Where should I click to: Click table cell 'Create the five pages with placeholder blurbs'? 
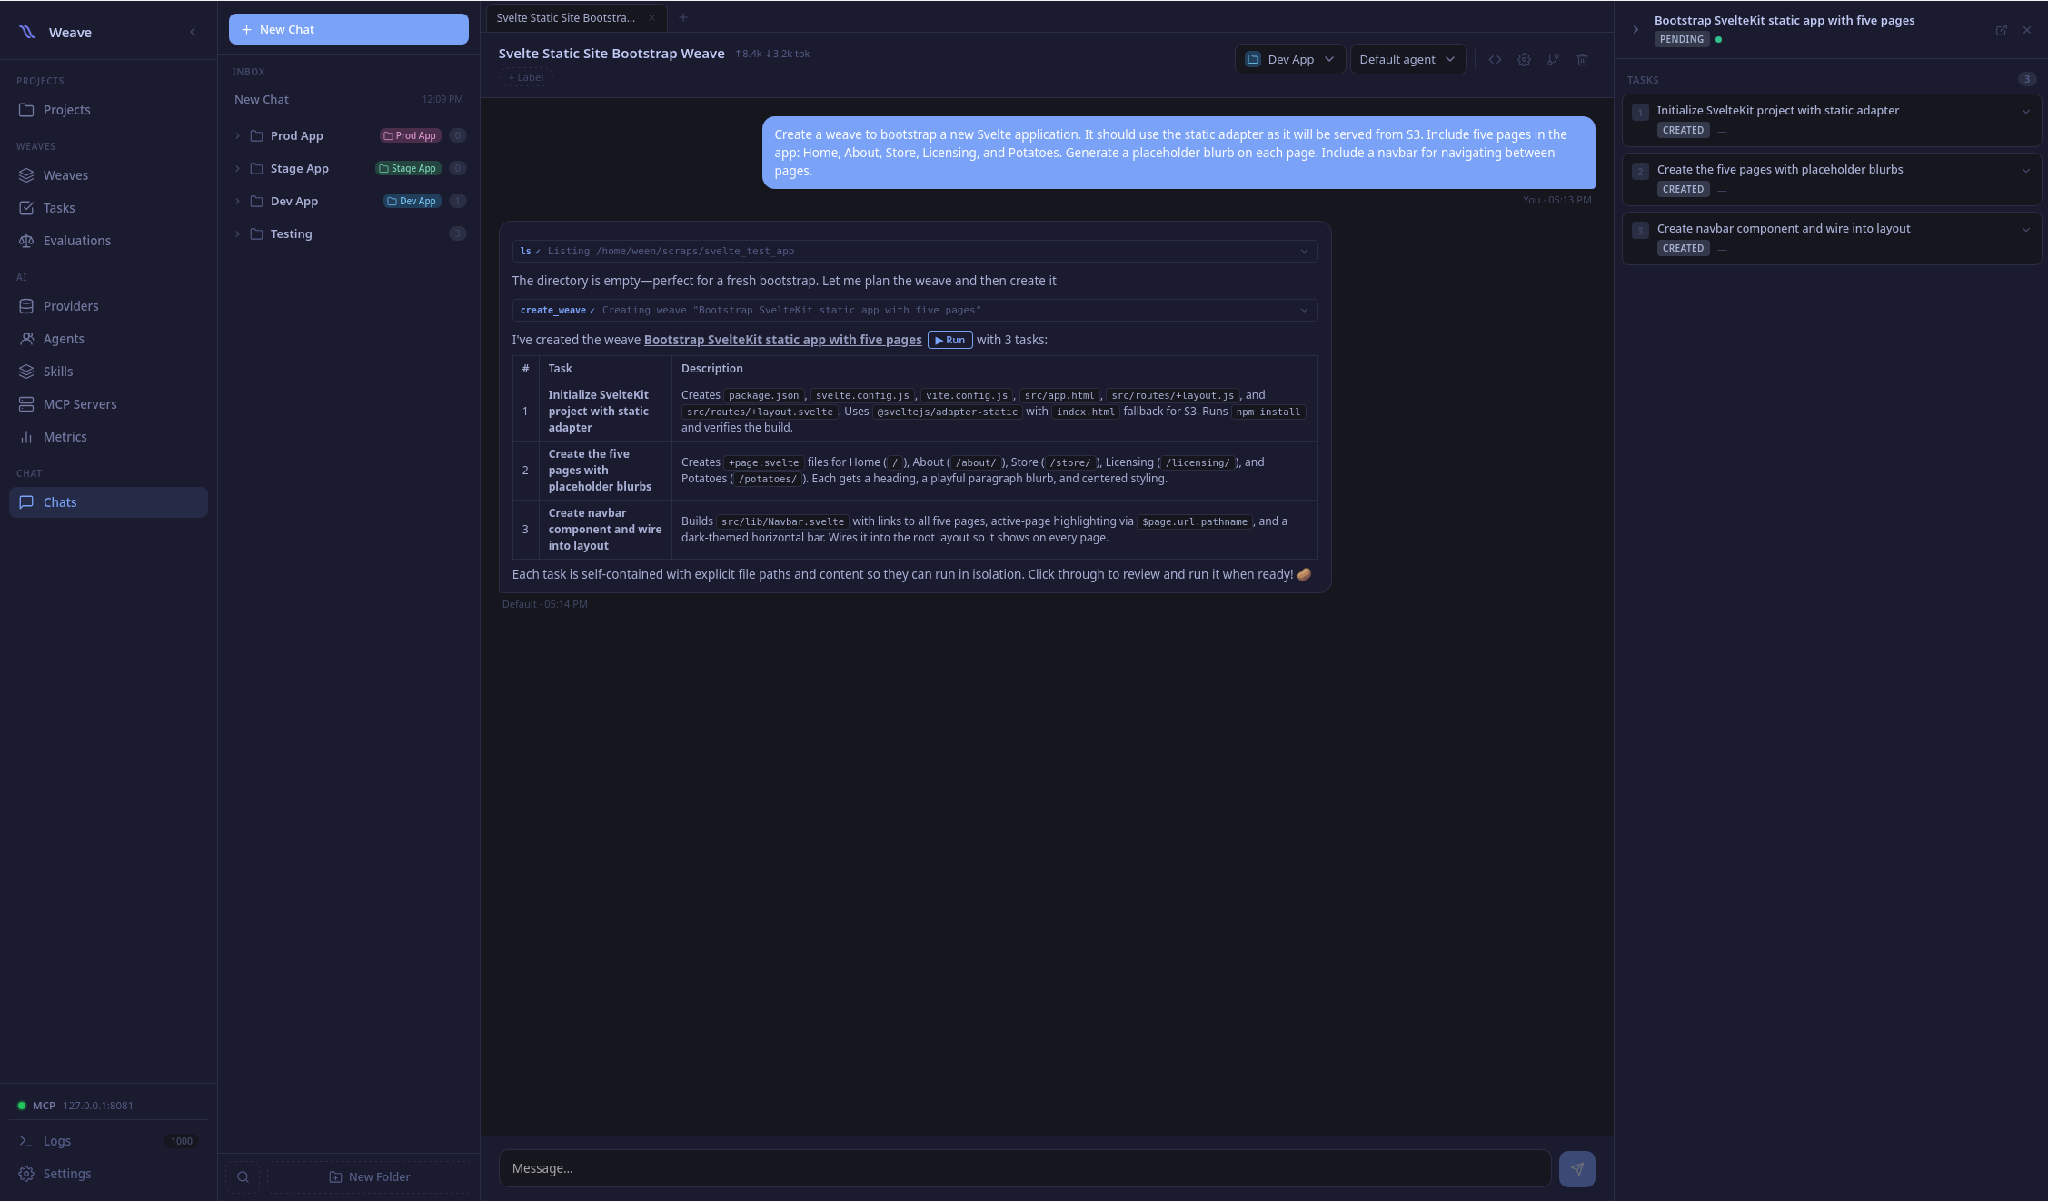tap(605, 471)
